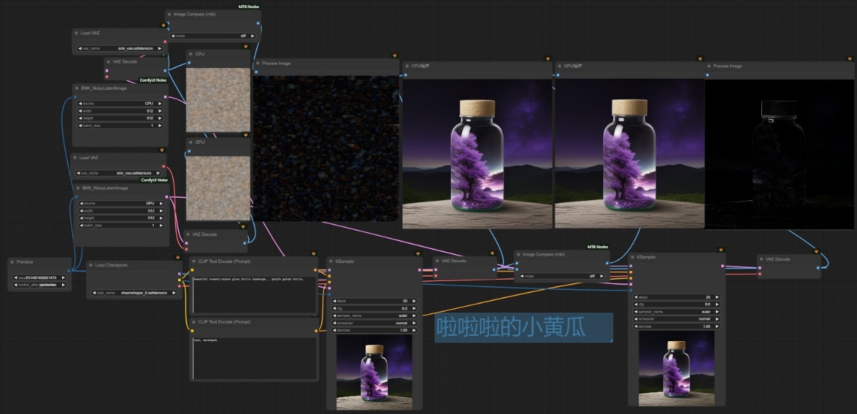
Task: Click the ComfyUI Noise badge above the CPU-source NoisyLatentImage node
Action: [x=153, y=80]
